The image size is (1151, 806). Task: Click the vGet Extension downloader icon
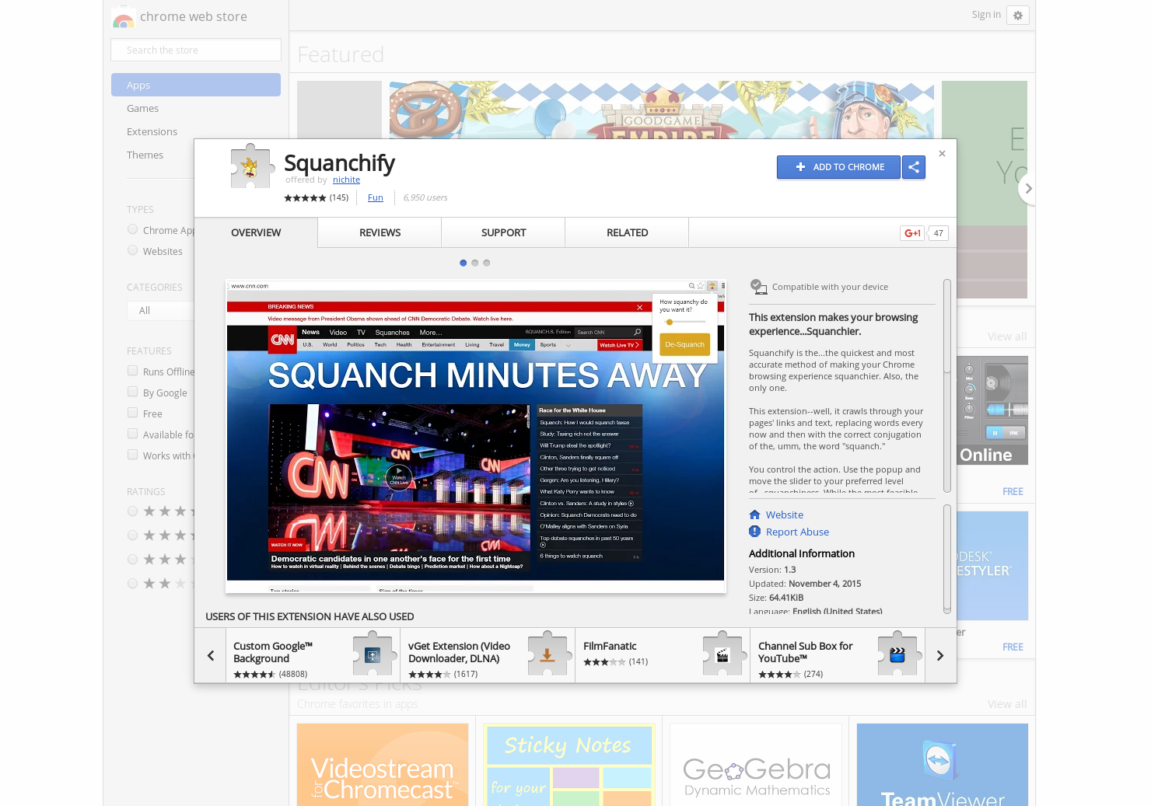(x=548, y=654)
